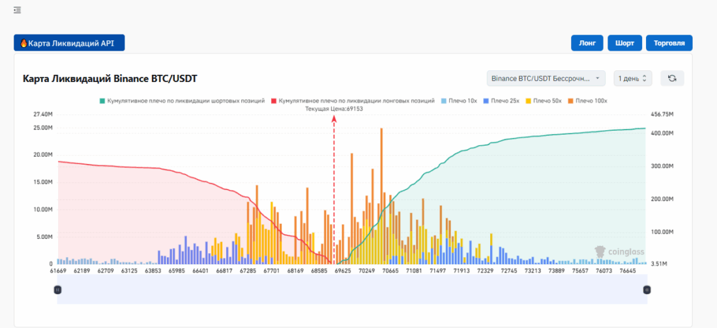
Task: Click the Текущая Цена:69153 label
Action: 334,109
